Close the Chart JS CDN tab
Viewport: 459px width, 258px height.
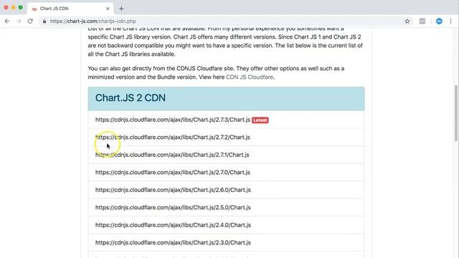tap(108, 9)
